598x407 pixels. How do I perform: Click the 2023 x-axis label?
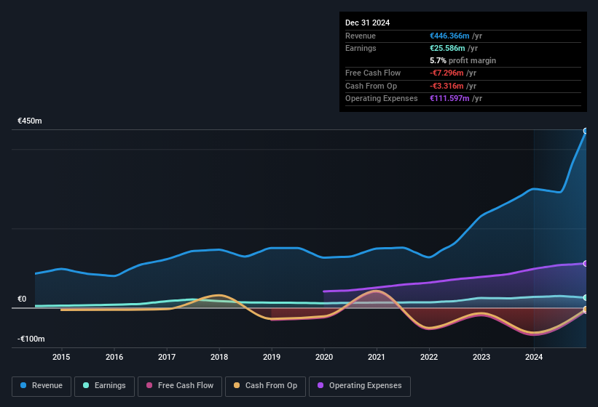pos(481,357)
